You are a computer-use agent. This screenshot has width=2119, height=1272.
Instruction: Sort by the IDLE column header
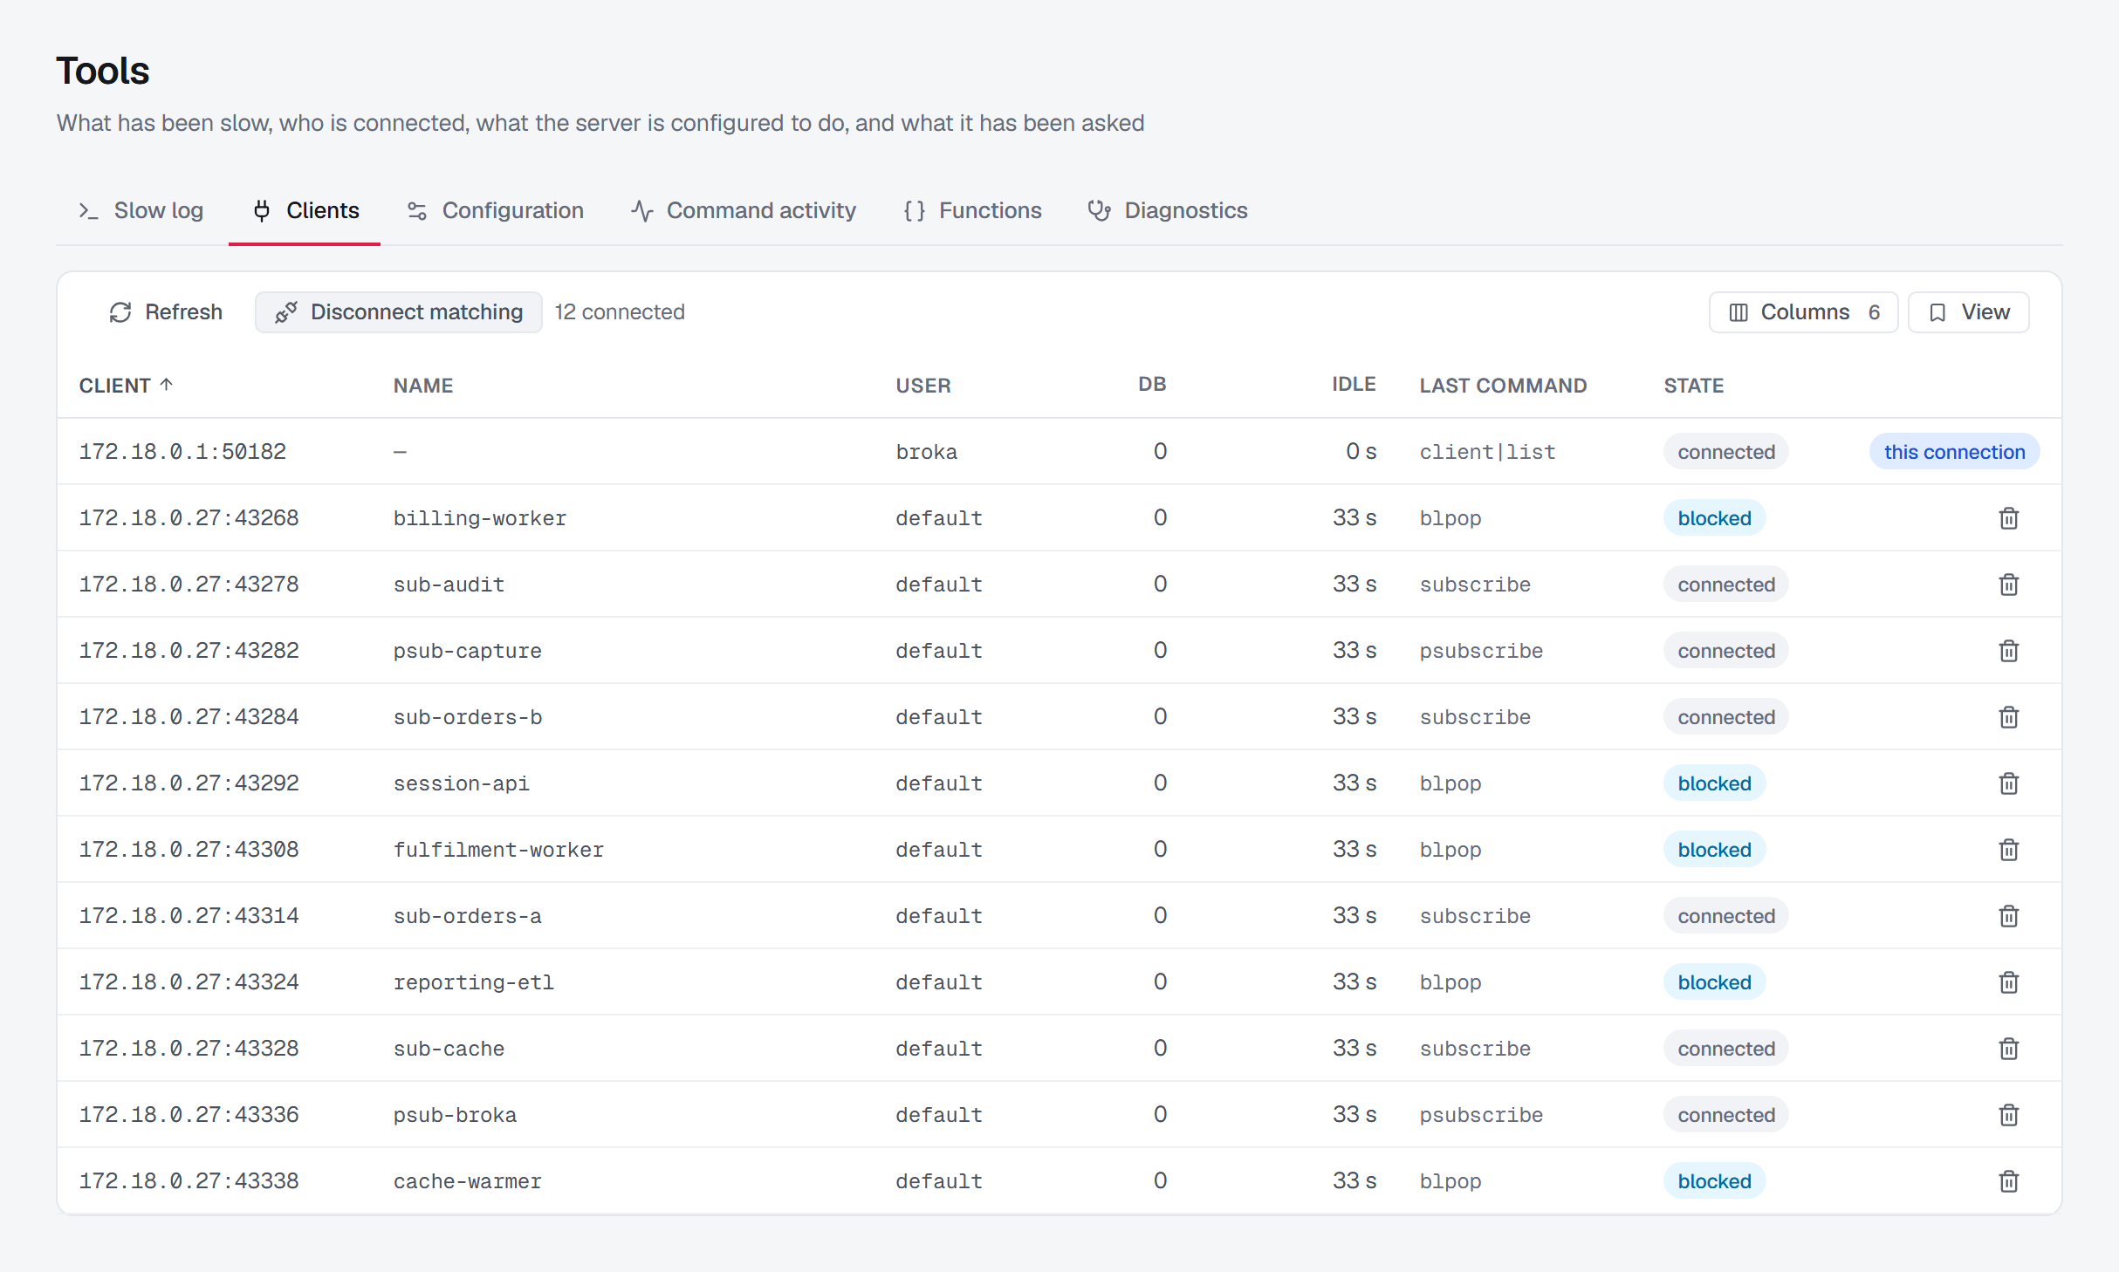tap(1354, 385)
